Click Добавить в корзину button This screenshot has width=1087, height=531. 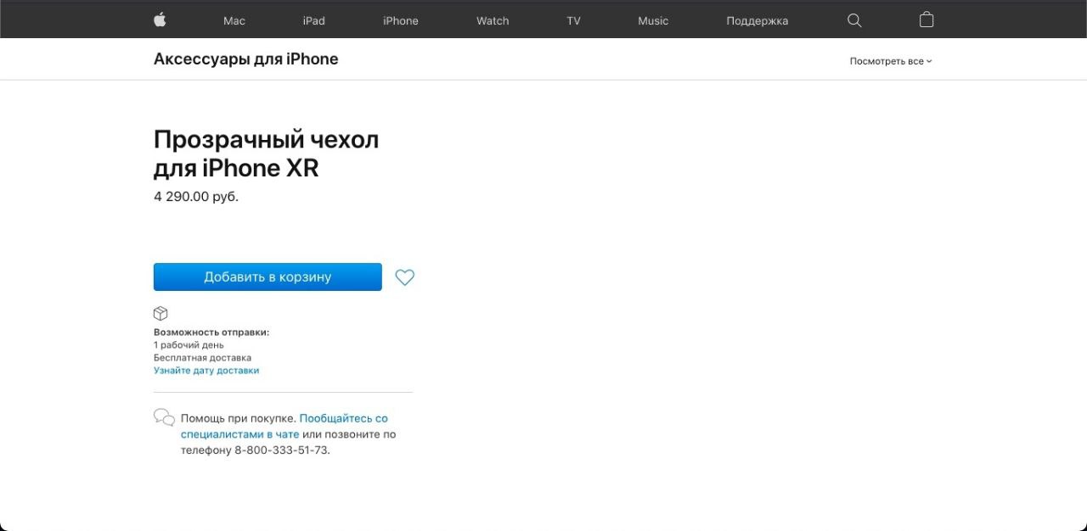click(268, 277)
